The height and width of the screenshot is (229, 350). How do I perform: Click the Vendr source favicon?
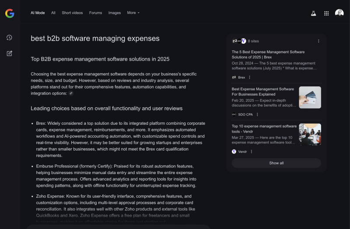click(x=234, y=151)
